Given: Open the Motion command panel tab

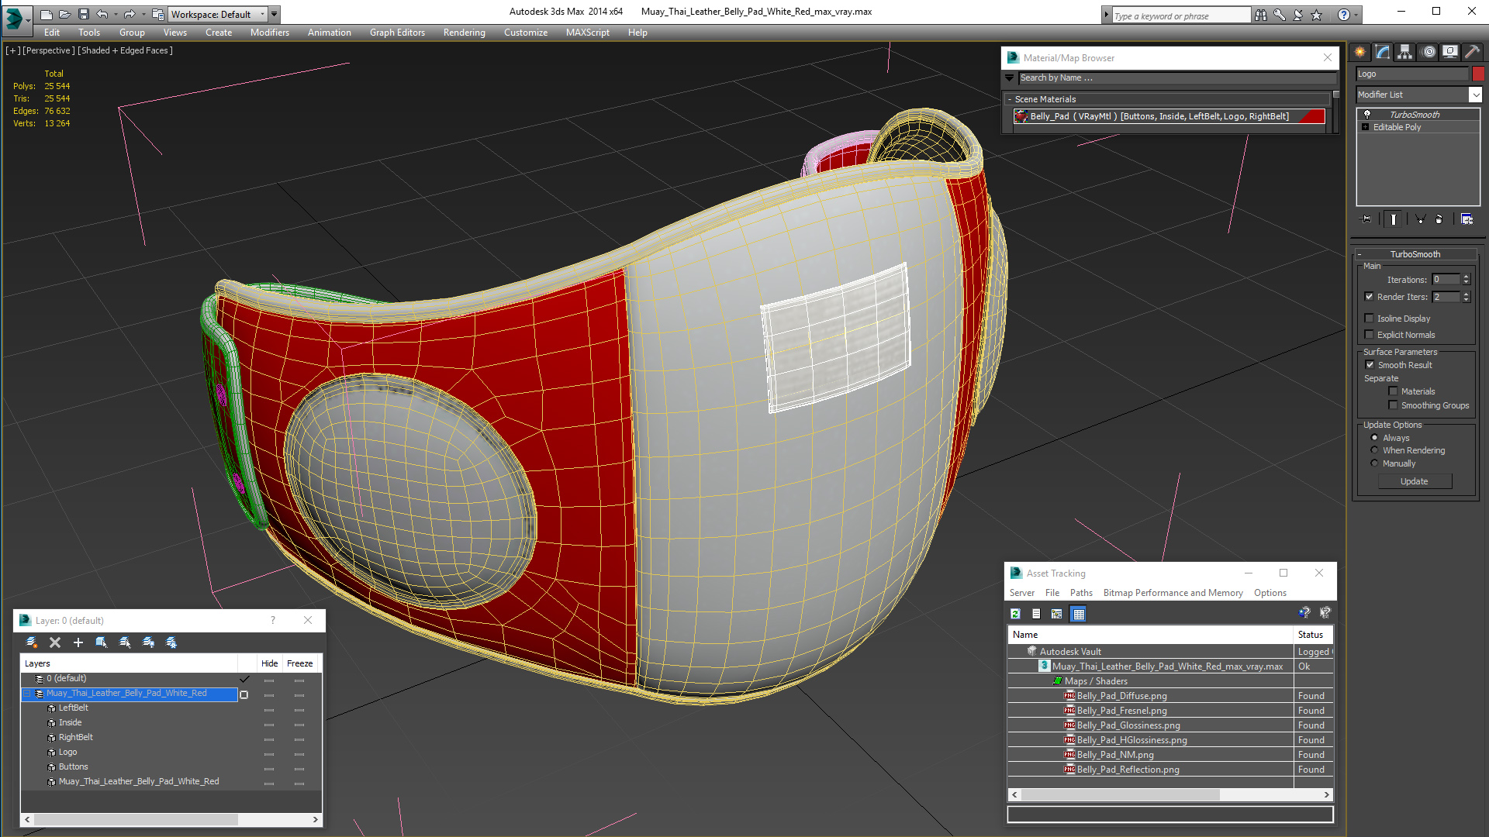Looking at the screenshot, I should [x=1429, y=52].
